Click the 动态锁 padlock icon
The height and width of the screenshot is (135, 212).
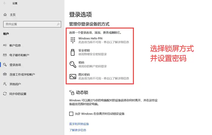(72, 93)
